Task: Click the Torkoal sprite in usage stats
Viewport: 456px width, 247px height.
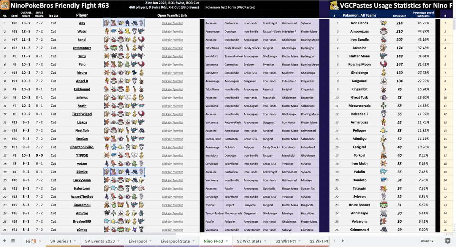Action: tap(384, 155)
